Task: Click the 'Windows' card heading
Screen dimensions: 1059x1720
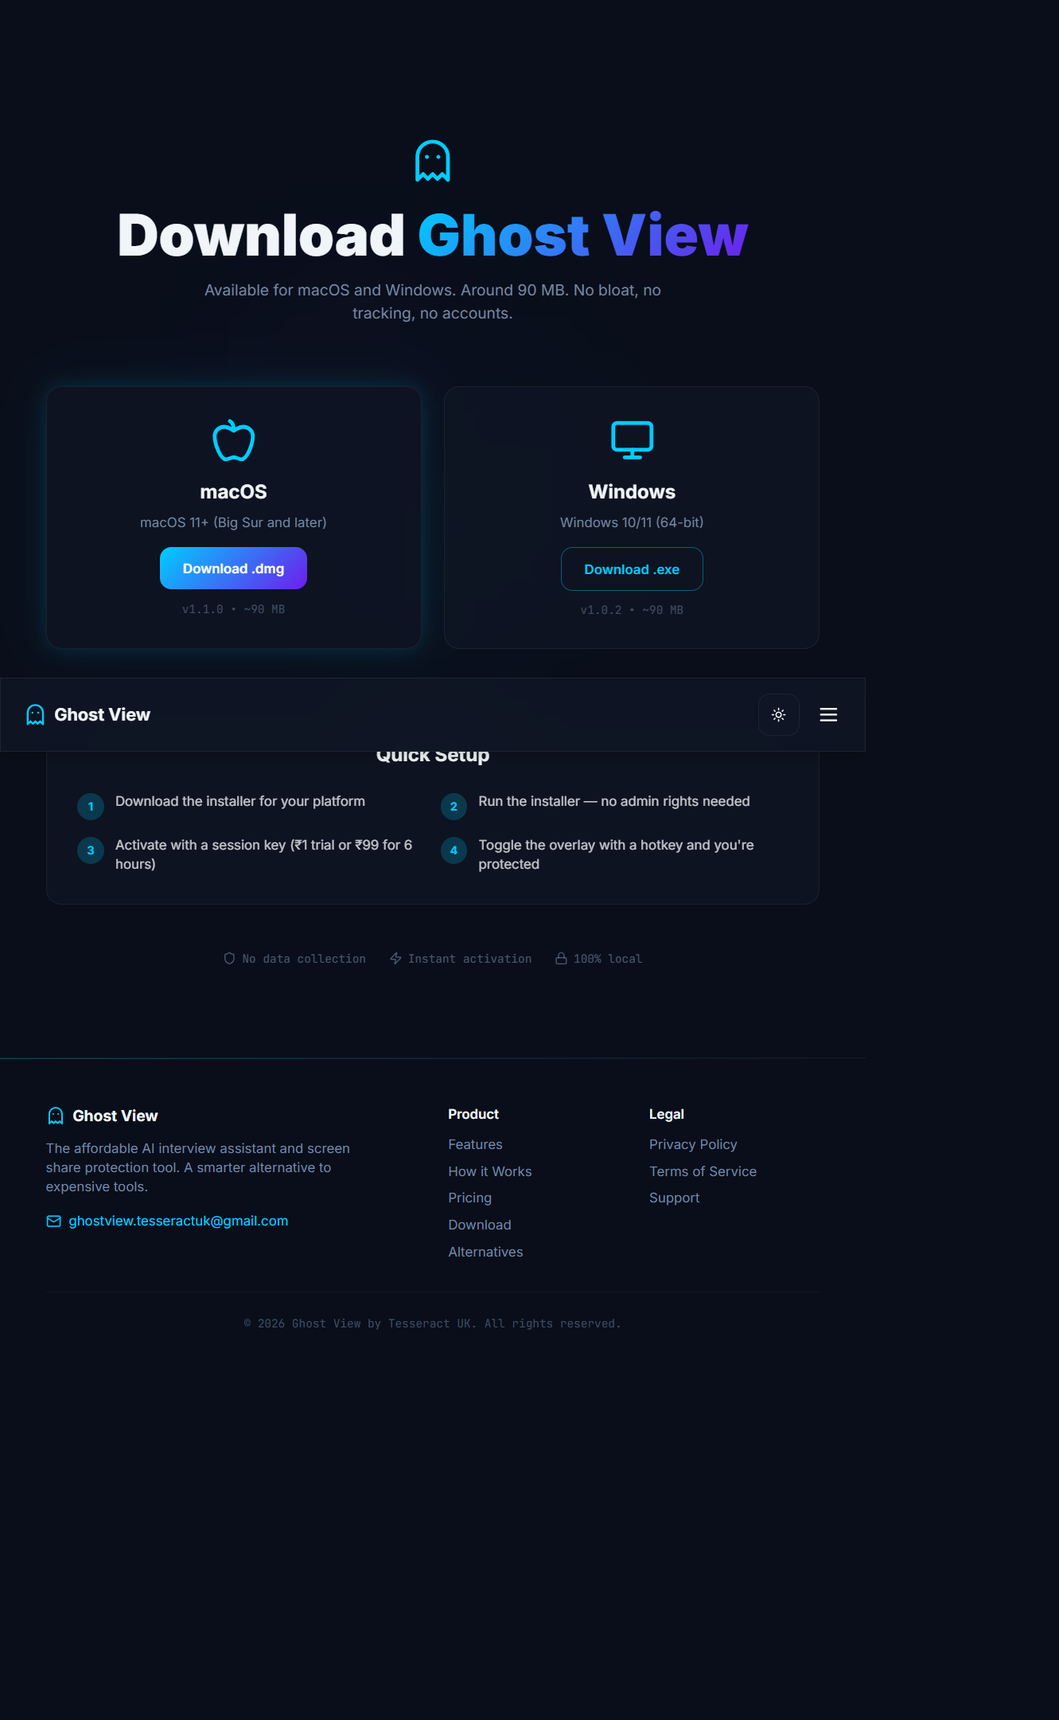Action: pyautogui.click(x=632, y=491)
